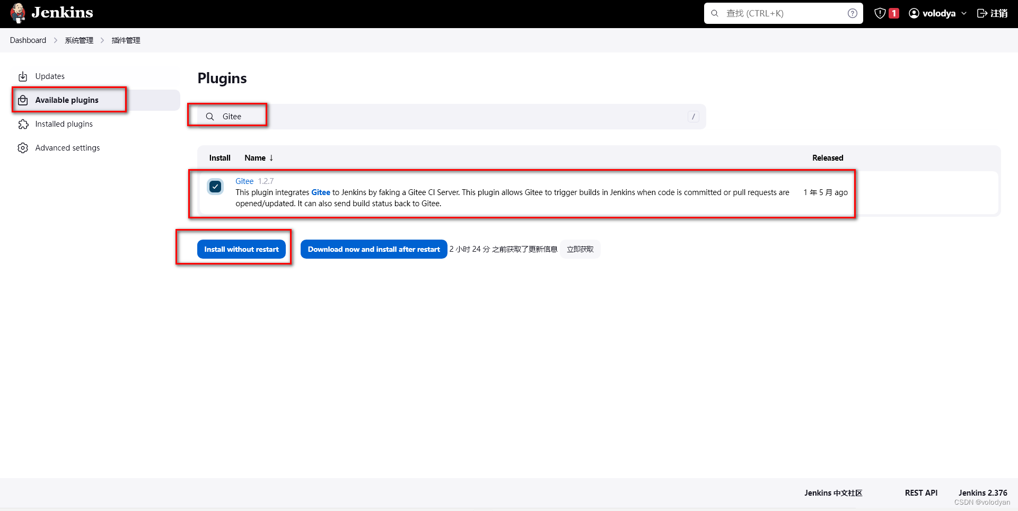The width and height of the screenshot is (1018, 511).
Task: Click the Advanced settings gear icon
Action: pos(23,148)
